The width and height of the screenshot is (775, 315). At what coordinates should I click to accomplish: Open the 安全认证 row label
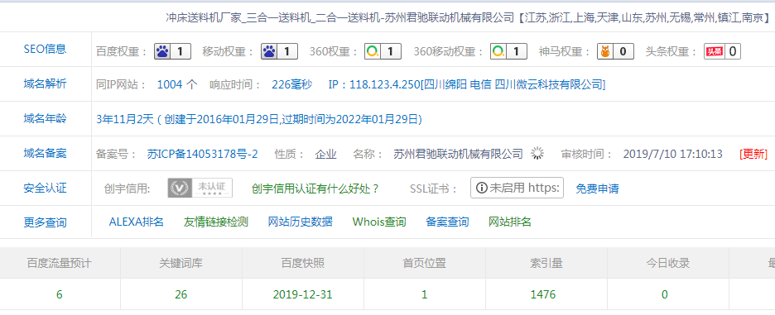45,189
